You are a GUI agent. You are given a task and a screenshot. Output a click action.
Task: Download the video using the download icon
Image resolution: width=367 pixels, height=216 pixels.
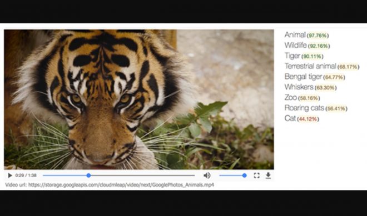click(268, 175)
